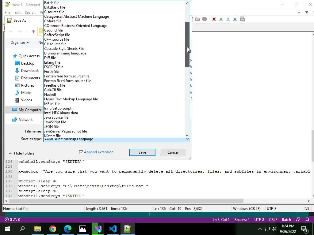Select Network in navigation pane

coord(22,120)
